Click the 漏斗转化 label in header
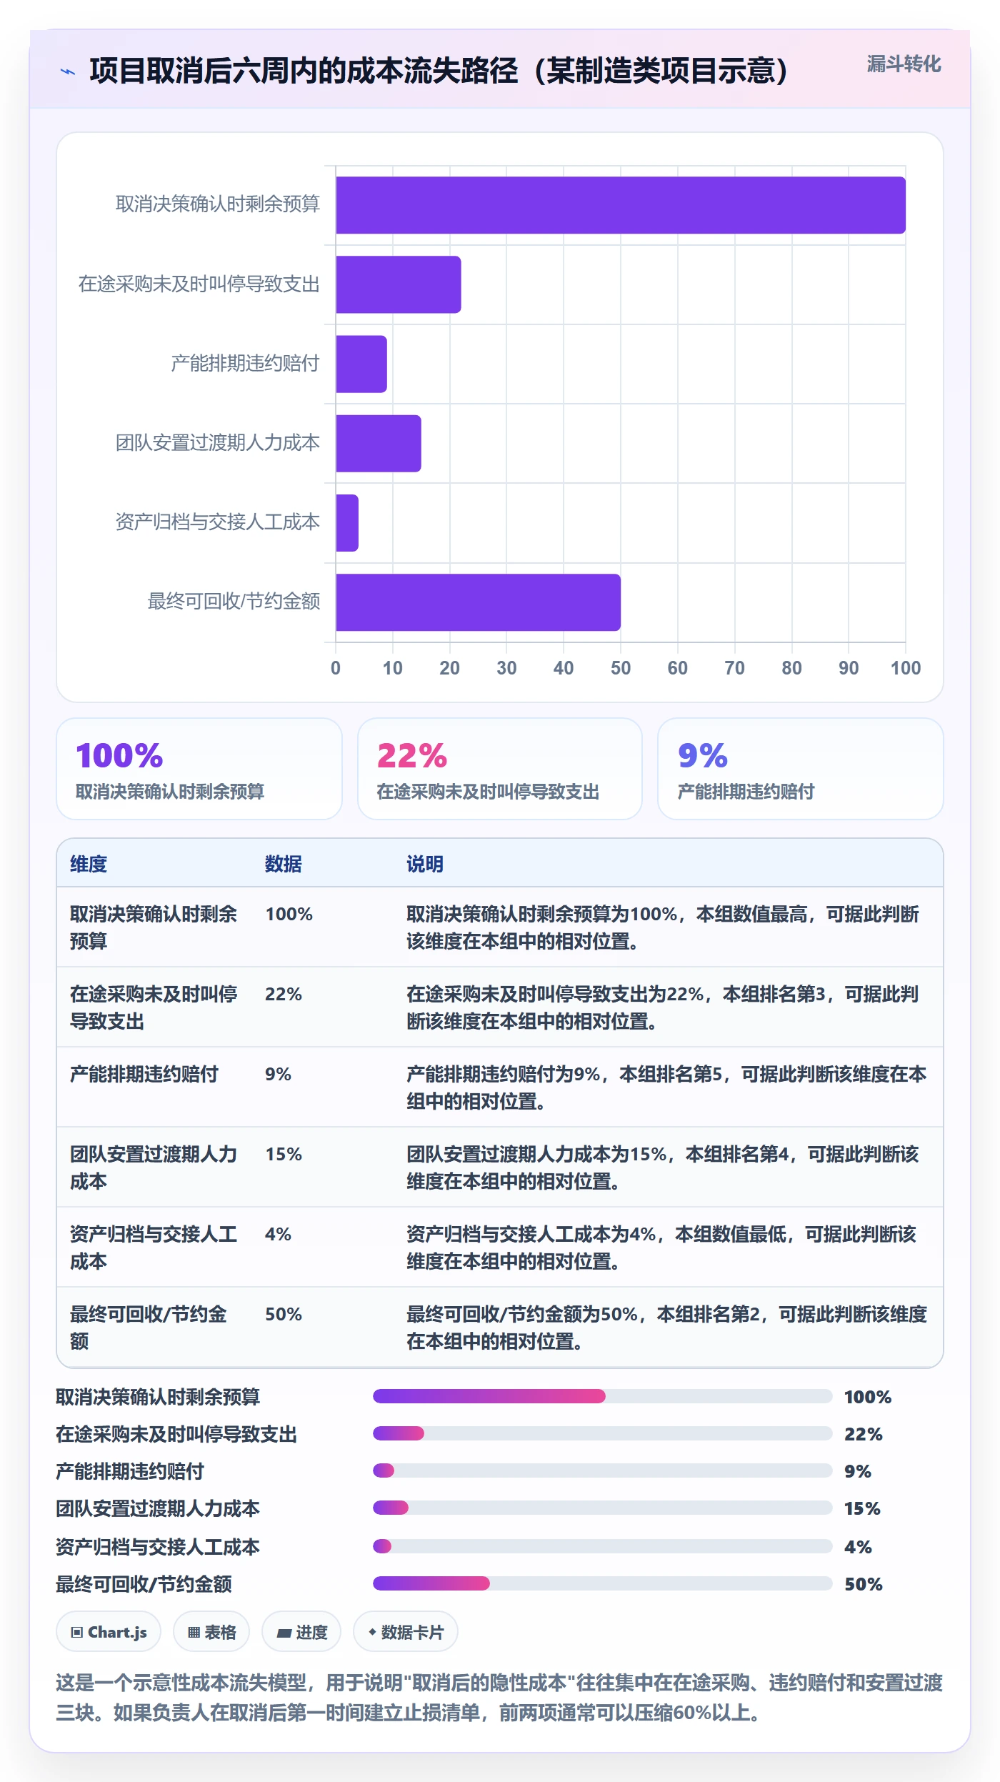The width and height of the screenshot is (1000, 1782). 904,64
